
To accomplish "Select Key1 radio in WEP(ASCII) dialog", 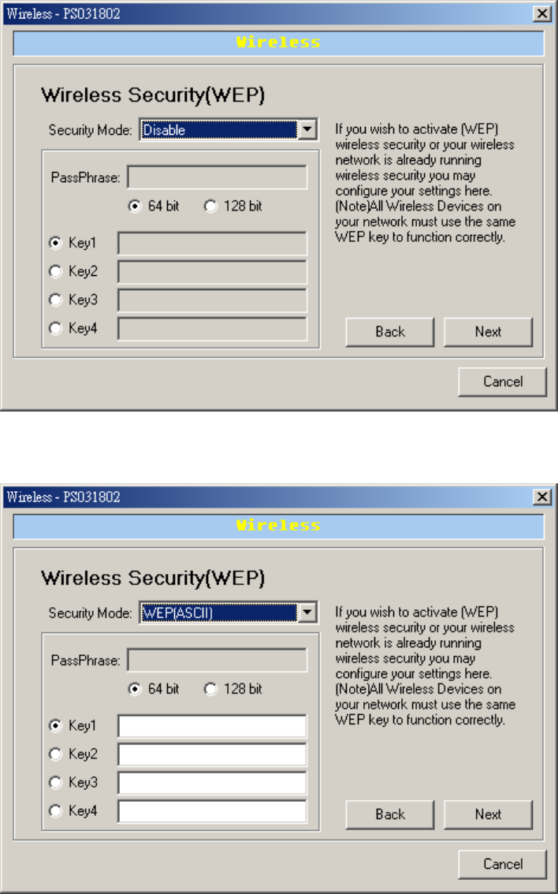I will click(x=55, y=726).
